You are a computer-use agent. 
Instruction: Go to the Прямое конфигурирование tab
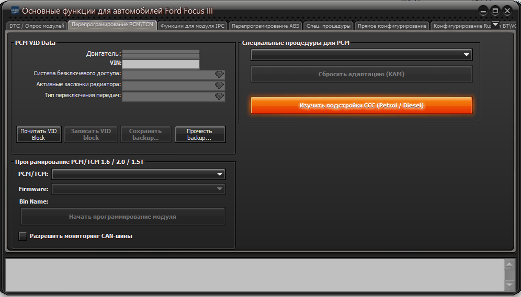(x=392, y=26)
